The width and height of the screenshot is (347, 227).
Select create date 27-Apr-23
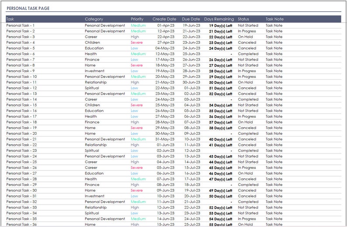coord(166,42)
